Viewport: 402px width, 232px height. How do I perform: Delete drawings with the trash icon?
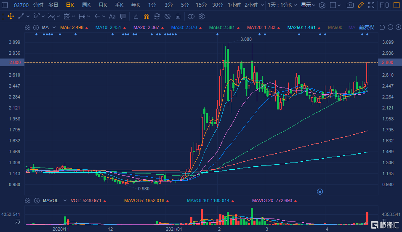(178, 16)
